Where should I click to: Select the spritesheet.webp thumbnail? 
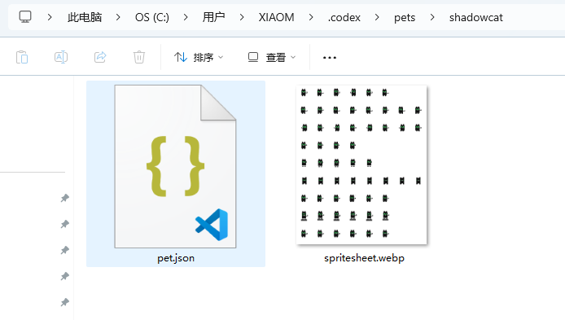(361, 165)
